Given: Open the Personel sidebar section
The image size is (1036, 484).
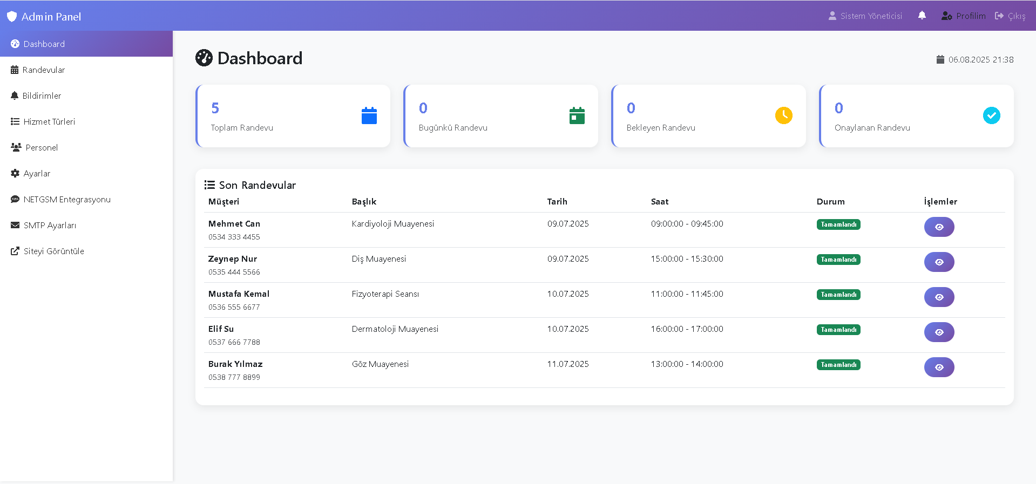Looking at the screenshot, I should (x=41, y=148).
